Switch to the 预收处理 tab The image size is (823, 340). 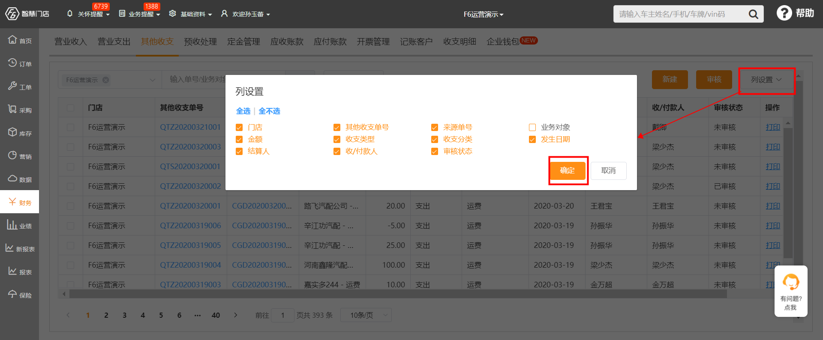200,42
